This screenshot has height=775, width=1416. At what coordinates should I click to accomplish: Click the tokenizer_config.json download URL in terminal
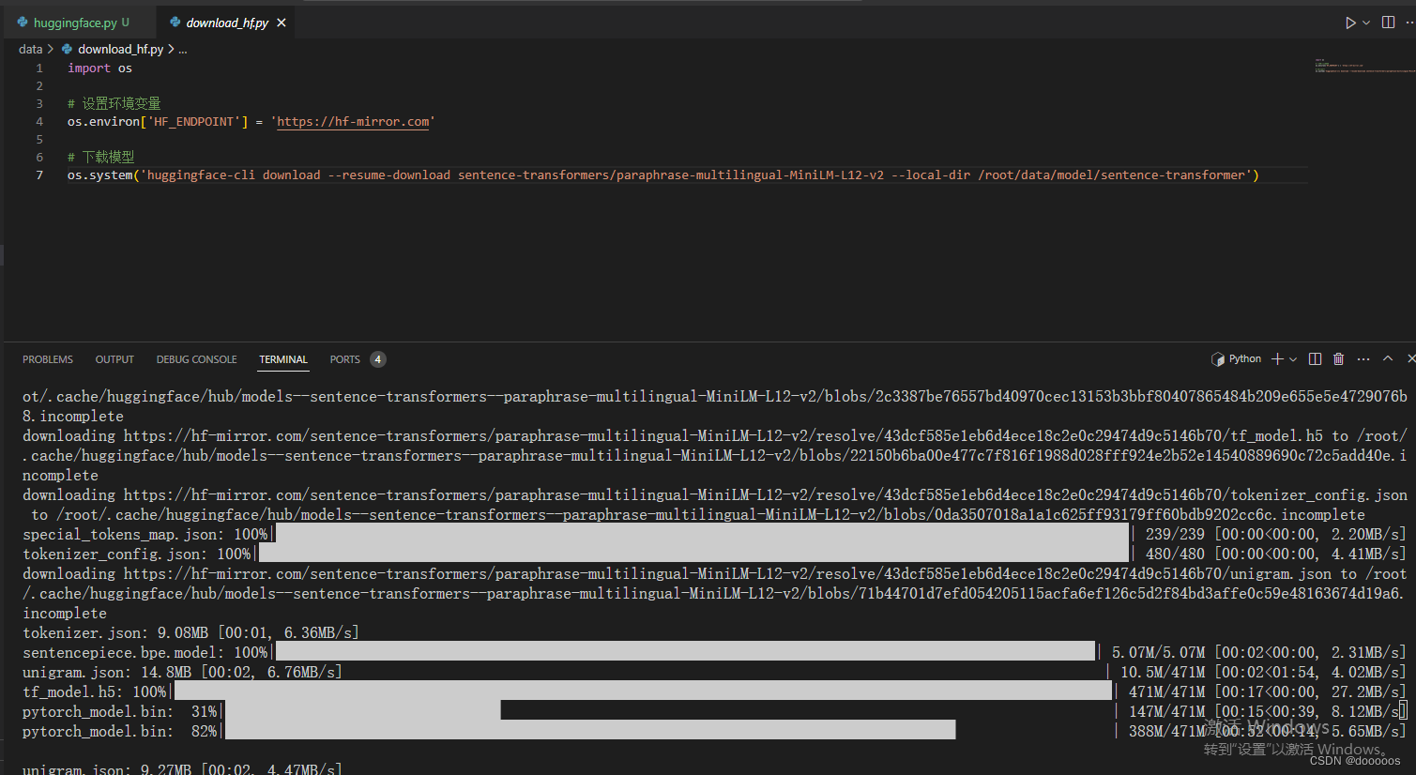tap(765, 495)
